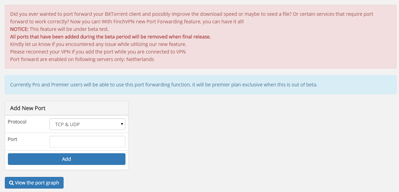
Task: Click the bold NOTICE text
Action: 19,29
